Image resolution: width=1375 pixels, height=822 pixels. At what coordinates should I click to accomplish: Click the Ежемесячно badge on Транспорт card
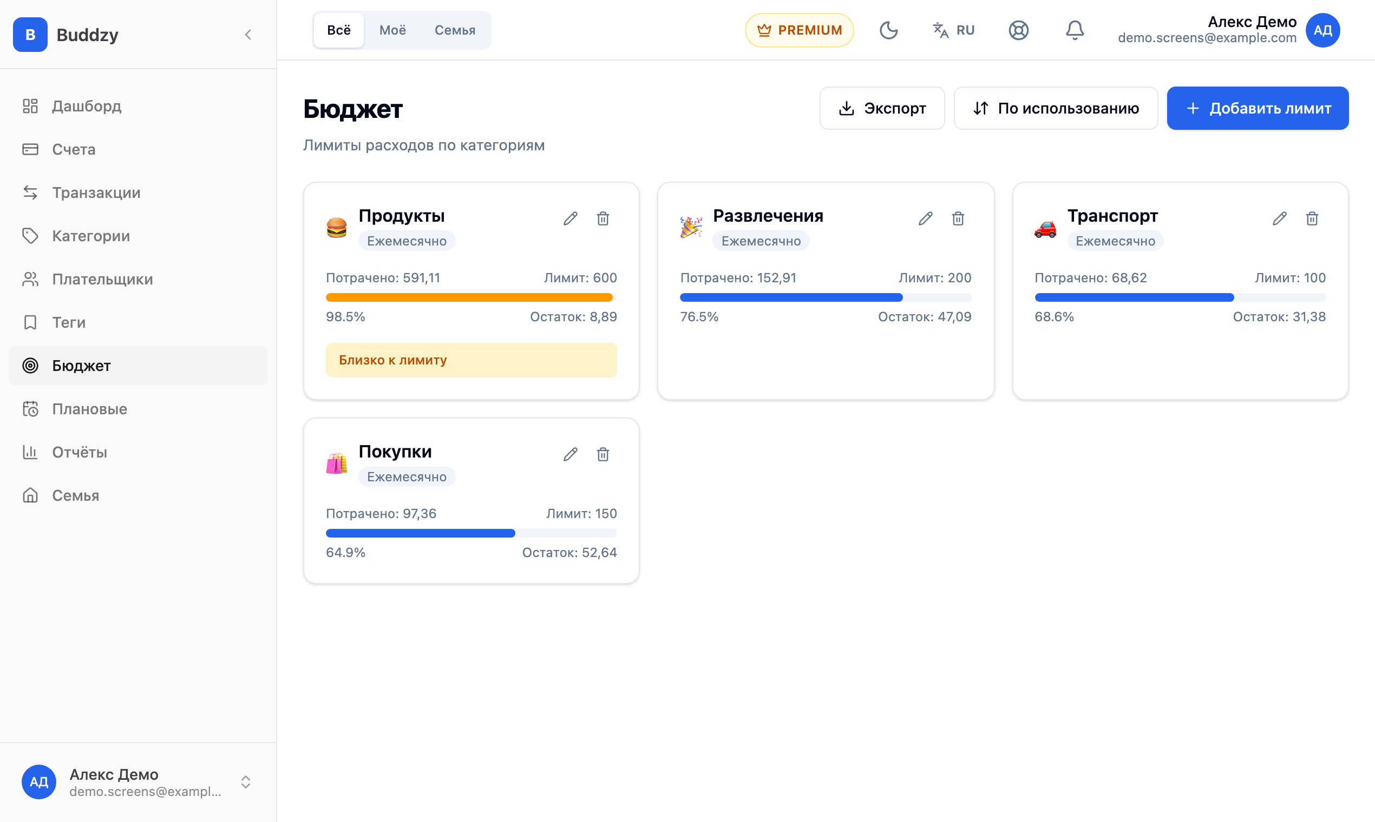pyautogui.click(x=1116, y=241)
